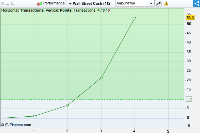Click the Performance label in toolbar

pyautogui.click(x=54, y=3)
